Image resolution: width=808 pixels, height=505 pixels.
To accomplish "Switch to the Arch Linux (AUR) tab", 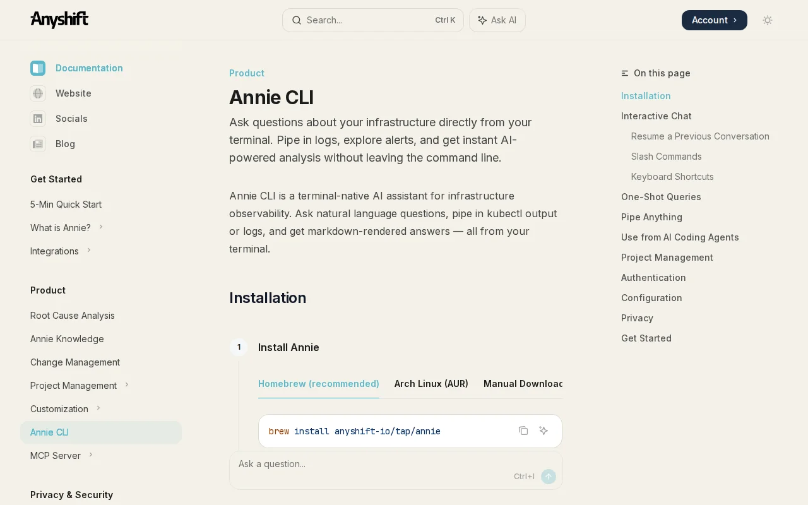I will pos(431,384).
